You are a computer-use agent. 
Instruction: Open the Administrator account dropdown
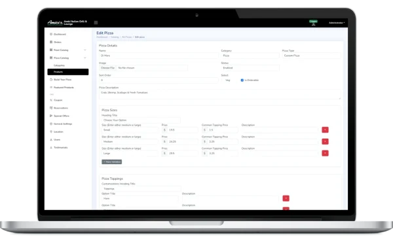[x=337, y=23]
